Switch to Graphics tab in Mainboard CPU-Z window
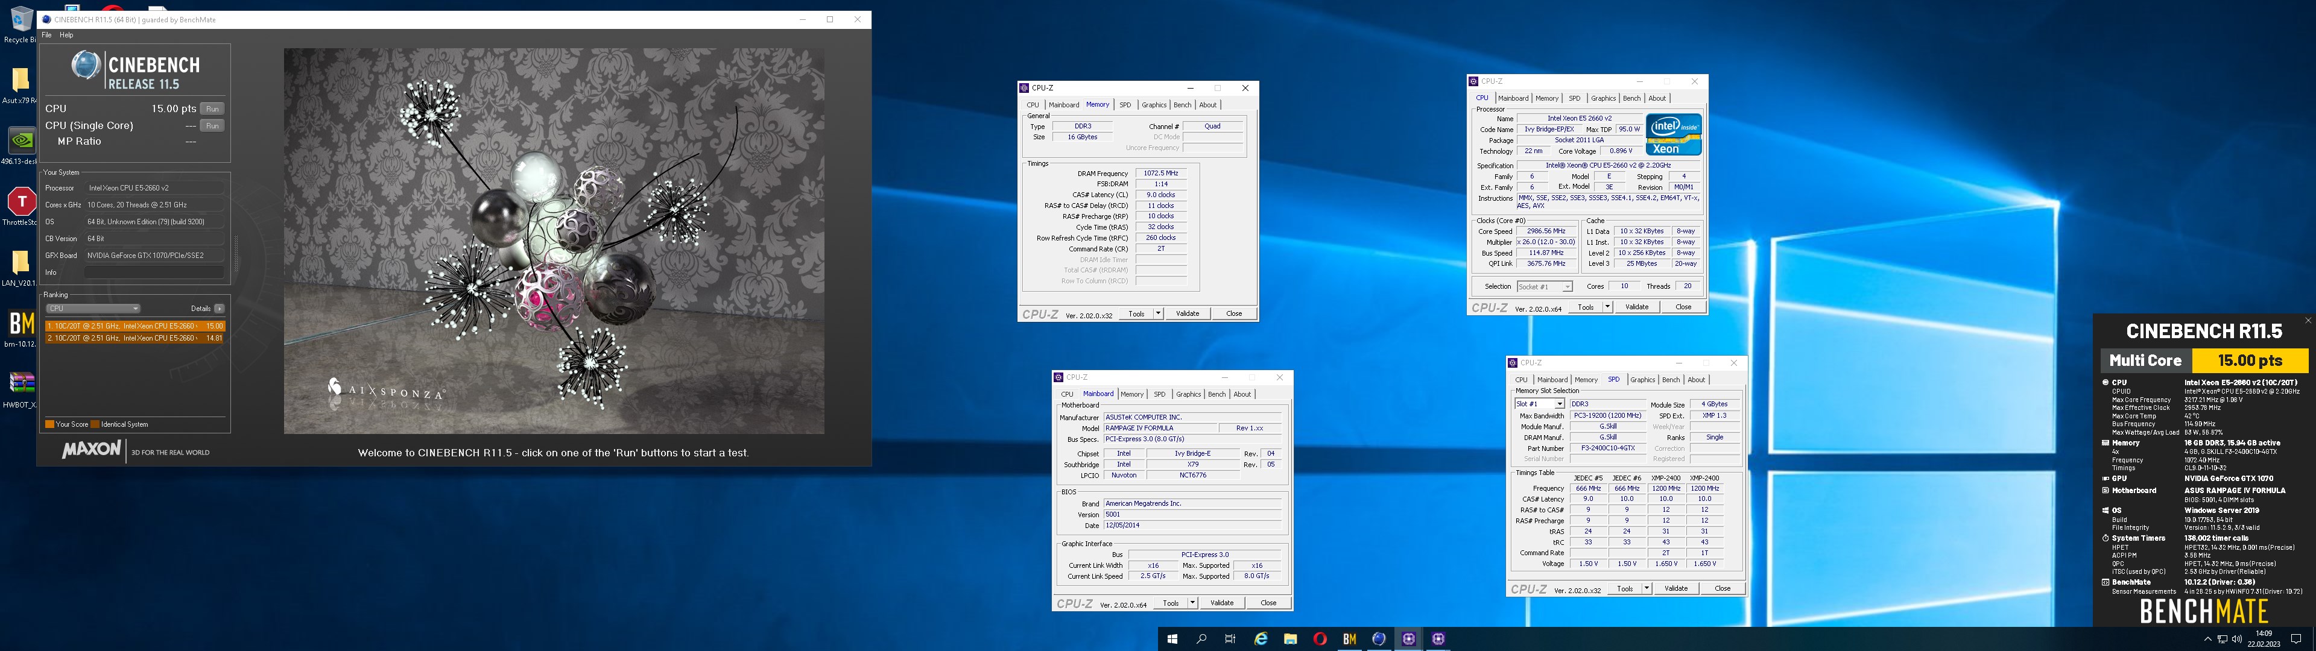 tap(1188, 395)
